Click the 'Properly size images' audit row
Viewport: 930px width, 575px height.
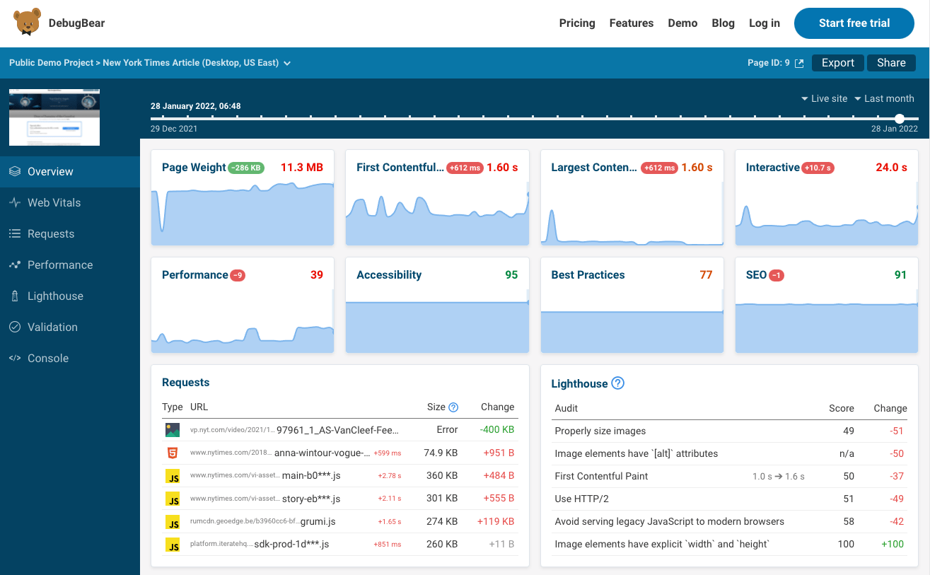click(729, 431)
